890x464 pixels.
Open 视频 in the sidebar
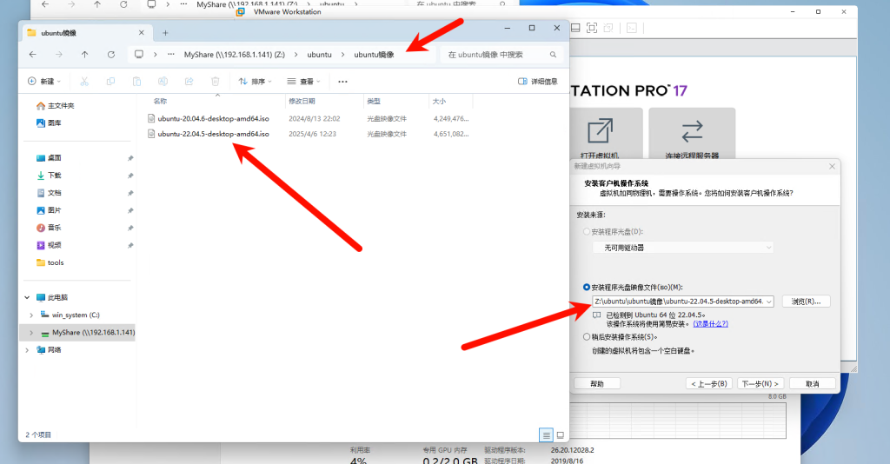[49, 245]
